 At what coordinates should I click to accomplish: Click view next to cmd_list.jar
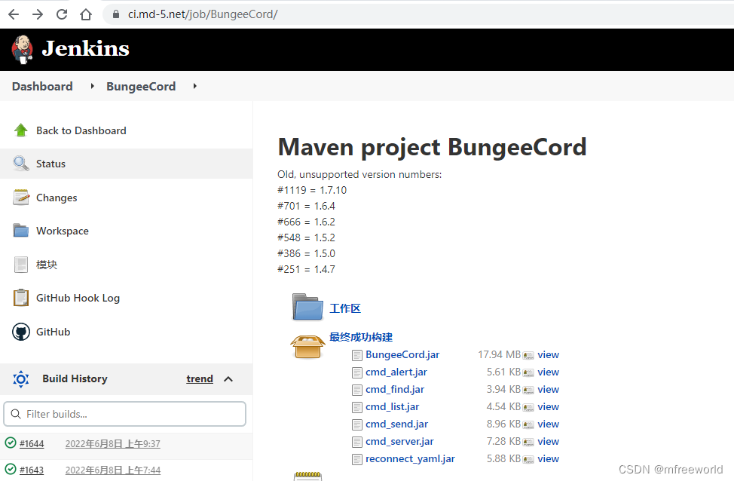[548, 406]
